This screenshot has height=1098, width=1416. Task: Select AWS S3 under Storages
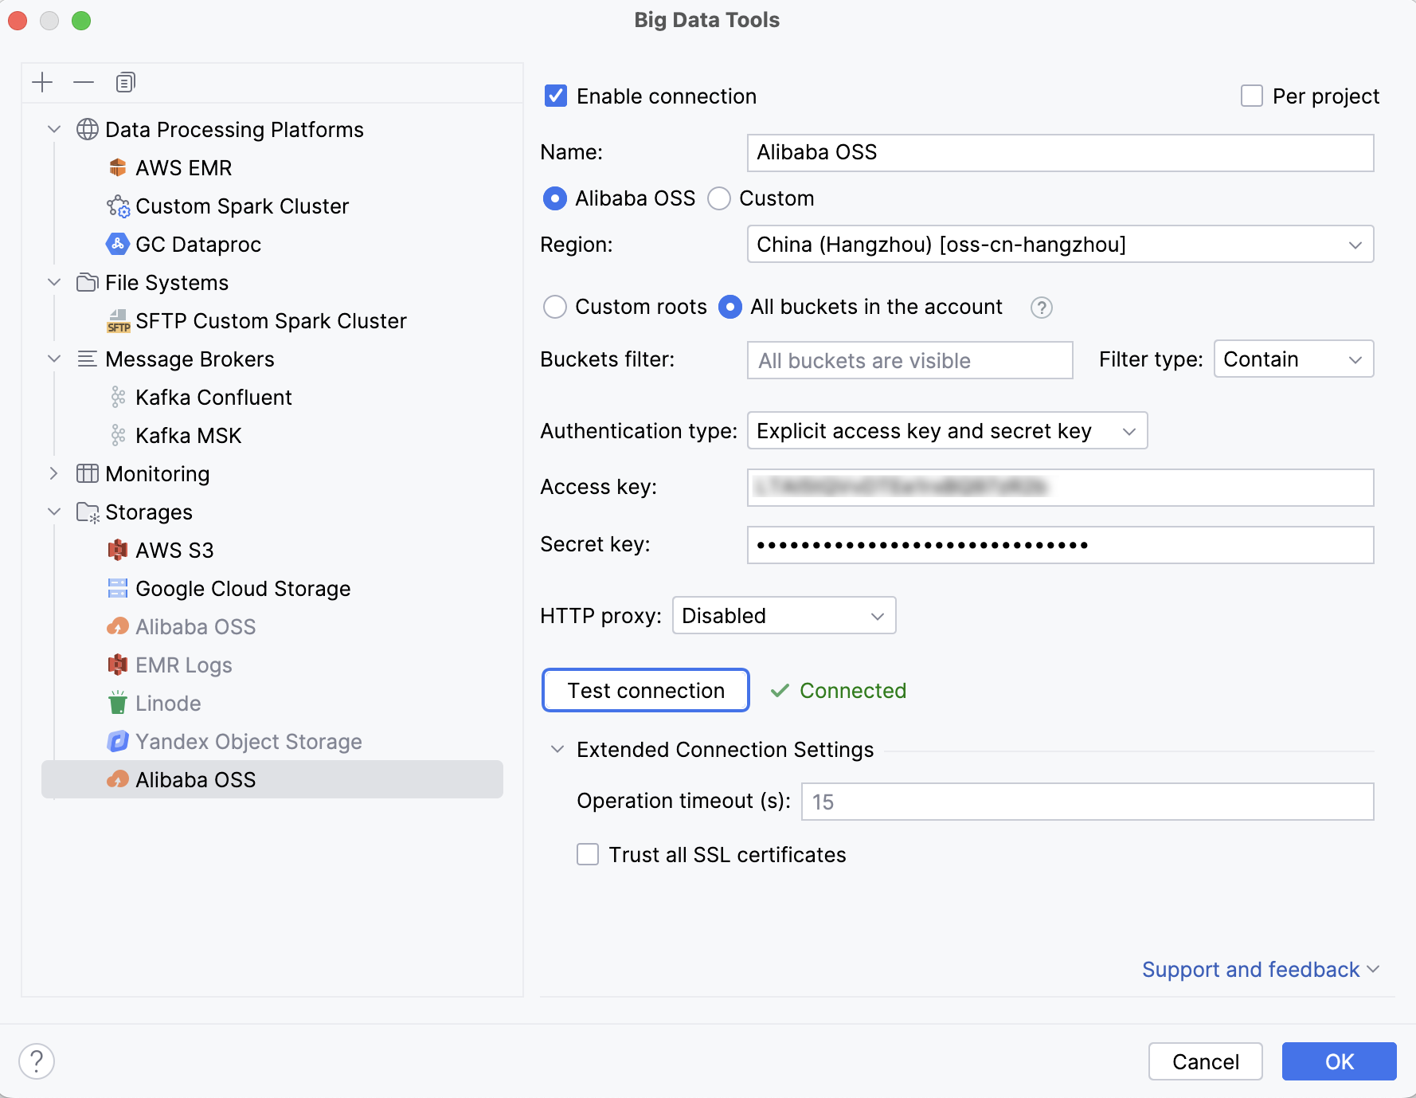[x=174, y=550]
